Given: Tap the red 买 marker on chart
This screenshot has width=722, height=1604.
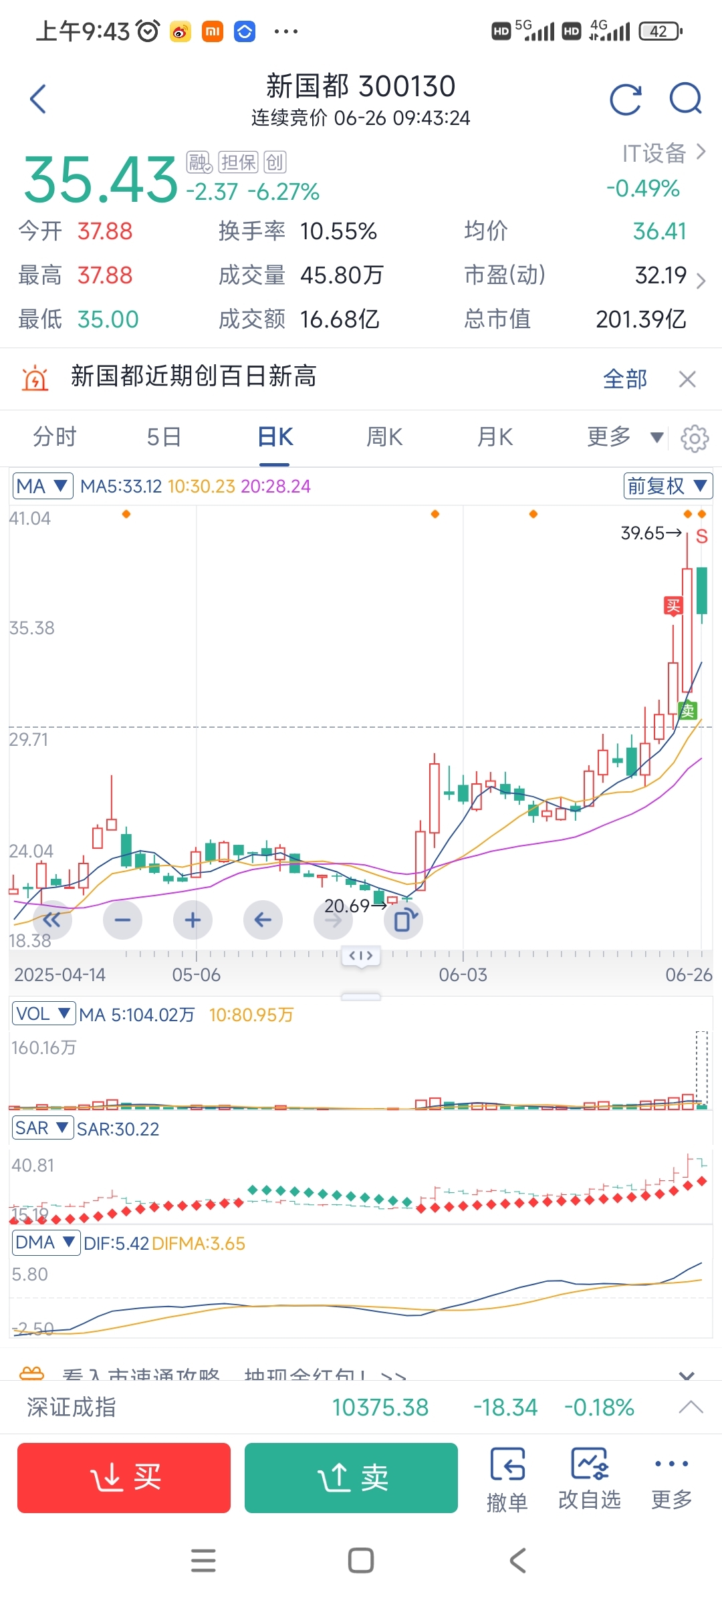Looking at the screenshot, I should click(673, 606).
